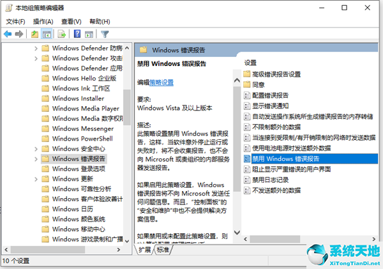Expand the Windows Defender 防病 tree node
This screenshot has height=269, width=383.
[x=36, y=49]
